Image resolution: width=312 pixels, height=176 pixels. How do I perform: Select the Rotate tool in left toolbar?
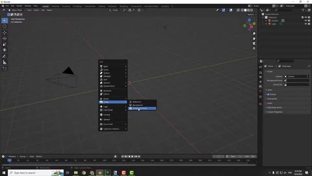click(x=4, y=38)
